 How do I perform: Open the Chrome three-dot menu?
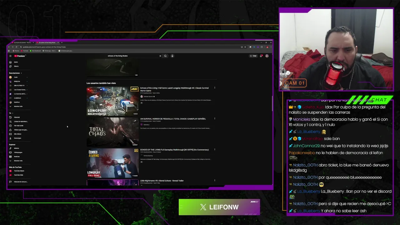pos(270,47)
